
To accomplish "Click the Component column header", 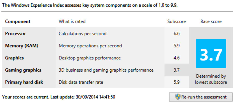I will click(18, 22).
